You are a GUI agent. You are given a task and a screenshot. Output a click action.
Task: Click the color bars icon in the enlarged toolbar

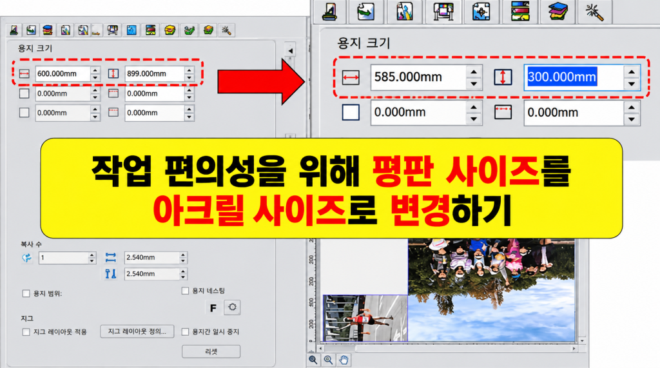tap(520, 12)
